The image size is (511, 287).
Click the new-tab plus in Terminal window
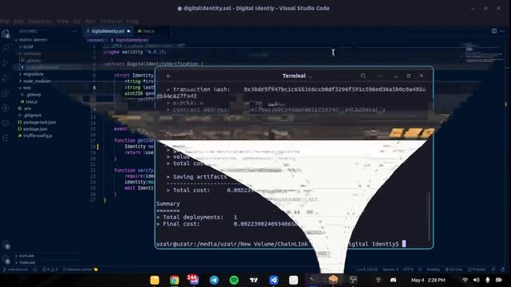pos(168,77)
